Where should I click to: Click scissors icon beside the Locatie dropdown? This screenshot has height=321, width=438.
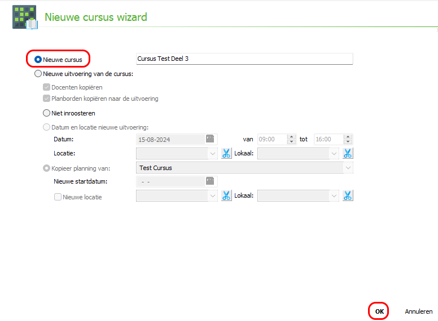[x=226, y=153]
